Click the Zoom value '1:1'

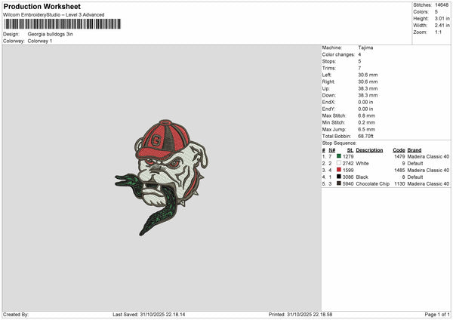point(438,32)
